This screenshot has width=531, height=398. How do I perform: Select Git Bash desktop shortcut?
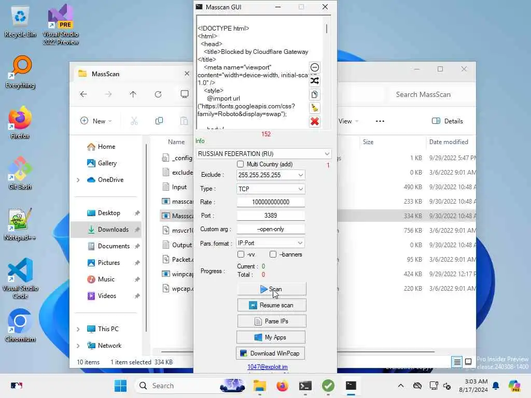pos(20,173)
